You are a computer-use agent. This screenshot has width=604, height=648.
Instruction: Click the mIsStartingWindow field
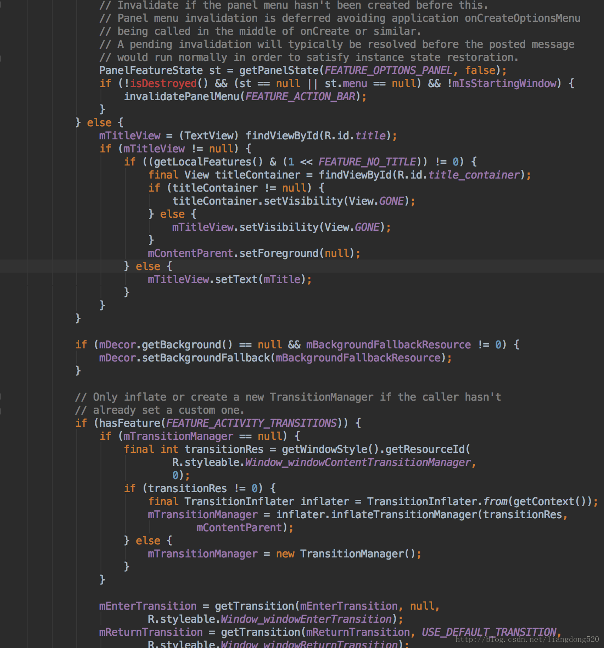[504, 84]
